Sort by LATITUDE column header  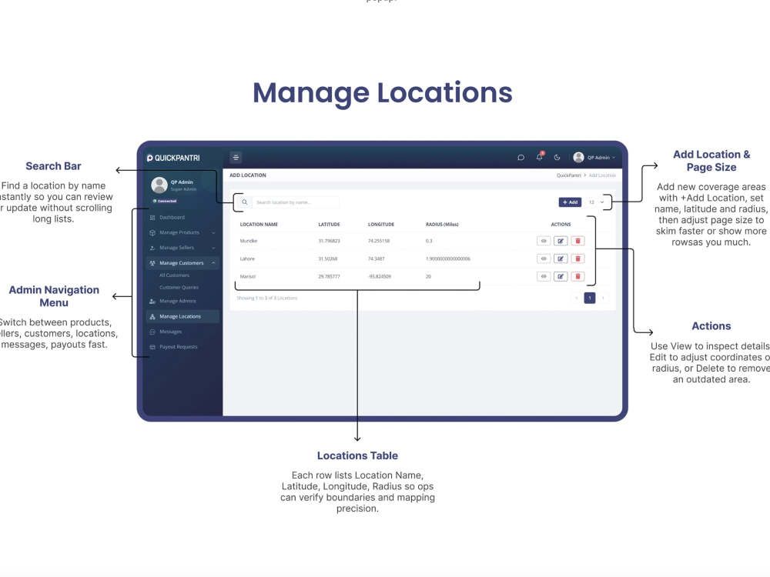tap(329, 224)
